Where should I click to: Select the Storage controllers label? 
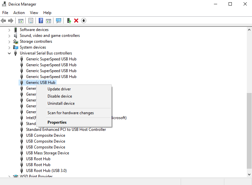pyautogui.click(x=36, y=41)
